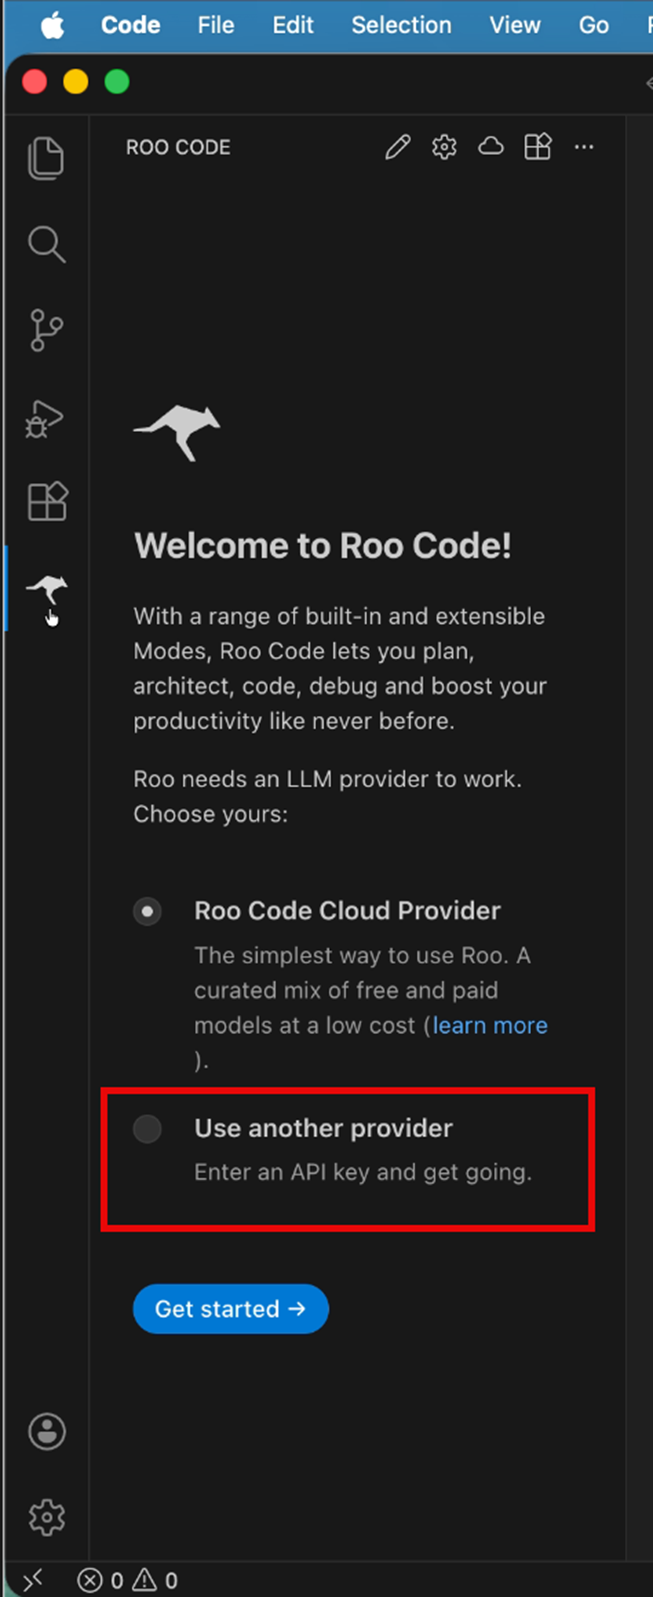Image resolution: width=653 pixels, height=1597 pixels.
Task: Open the File menu
Action: (215, 26)
